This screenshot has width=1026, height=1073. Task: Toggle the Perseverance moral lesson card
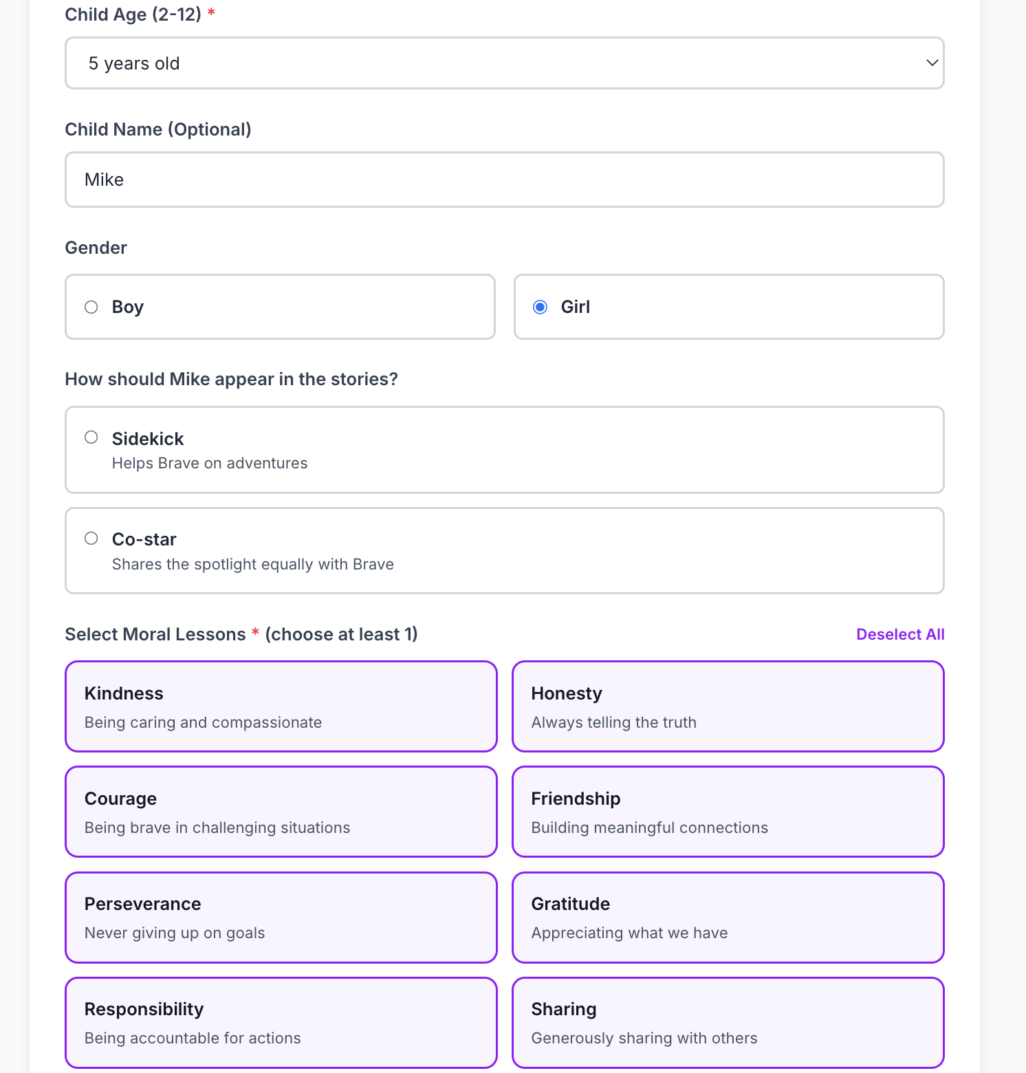tap(280, 917)
